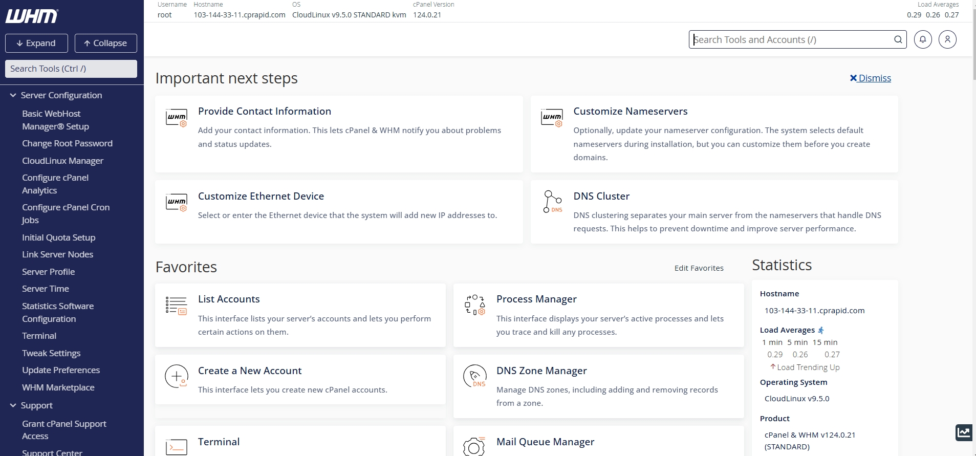The height and width of the screenshot is (456, 976).
Task: Open Initial Quota Setup
Action: (58, 237)
